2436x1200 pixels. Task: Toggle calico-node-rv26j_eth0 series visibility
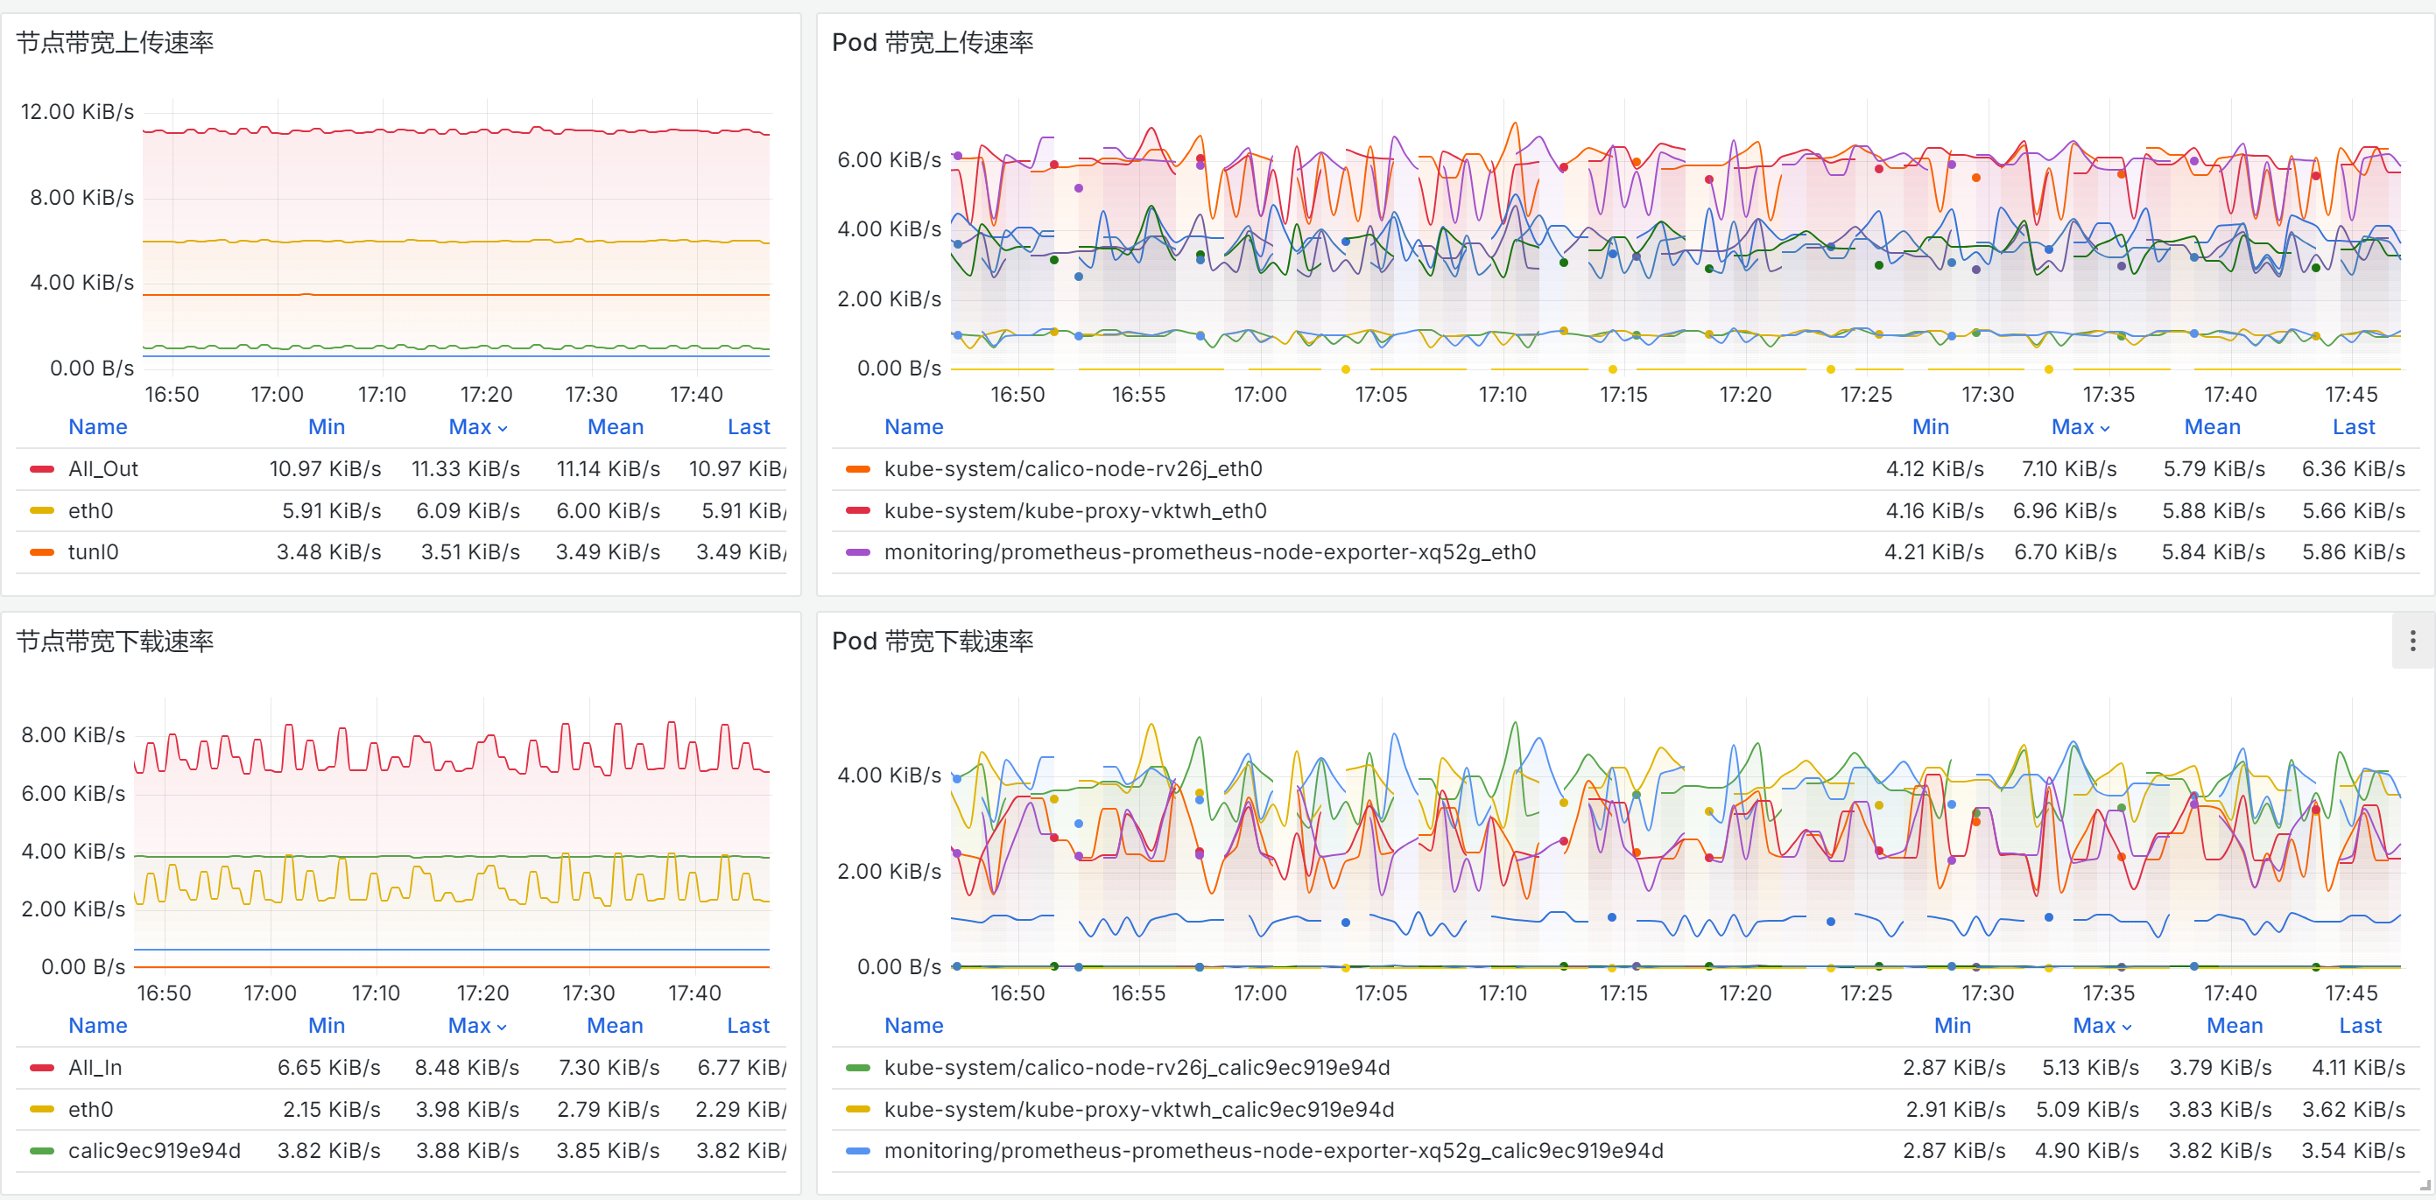point(1073,469)
